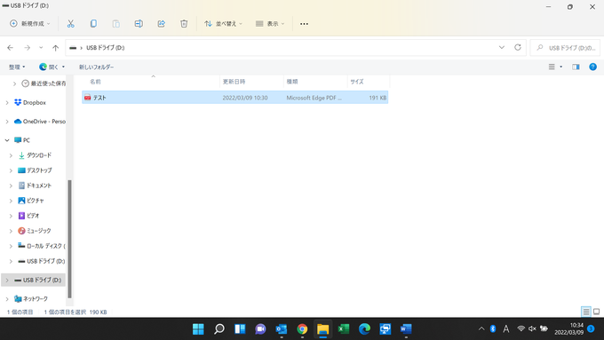The image size is (604, 340).
Task: Click the Share icon in toolbar
Action: [162, 24]
